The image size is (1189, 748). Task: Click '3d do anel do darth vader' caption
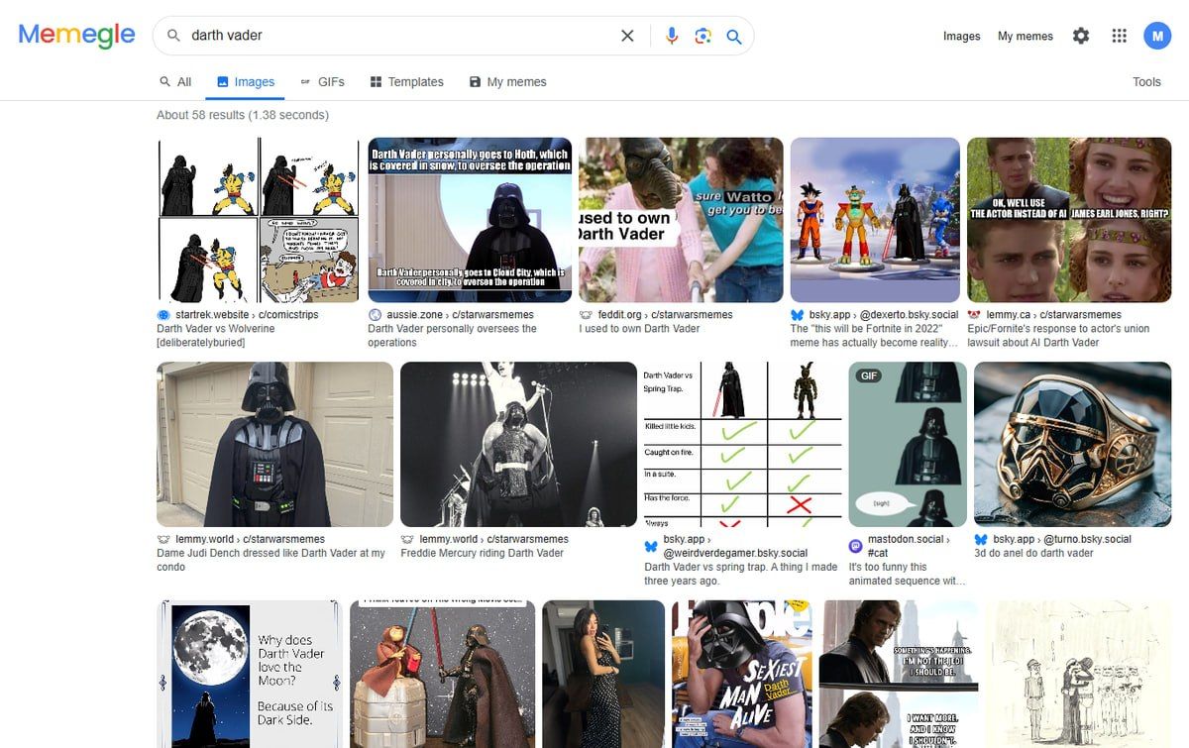tap(1033, 553)
